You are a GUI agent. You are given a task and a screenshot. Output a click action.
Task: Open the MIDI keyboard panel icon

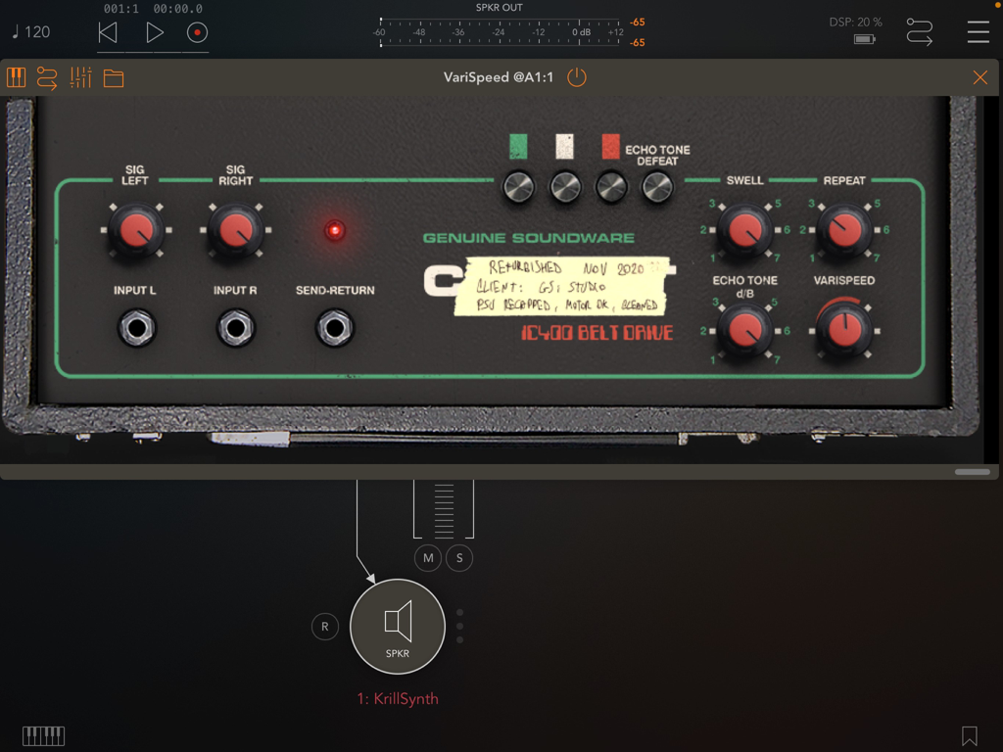point(16,77)
